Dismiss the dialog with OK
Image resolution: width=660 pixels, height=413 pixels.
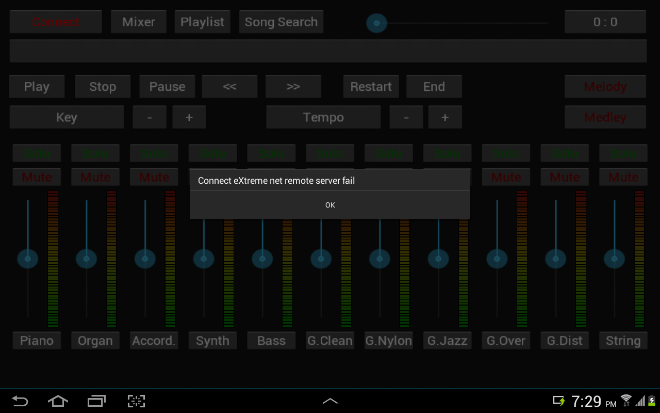click(330, 205)
